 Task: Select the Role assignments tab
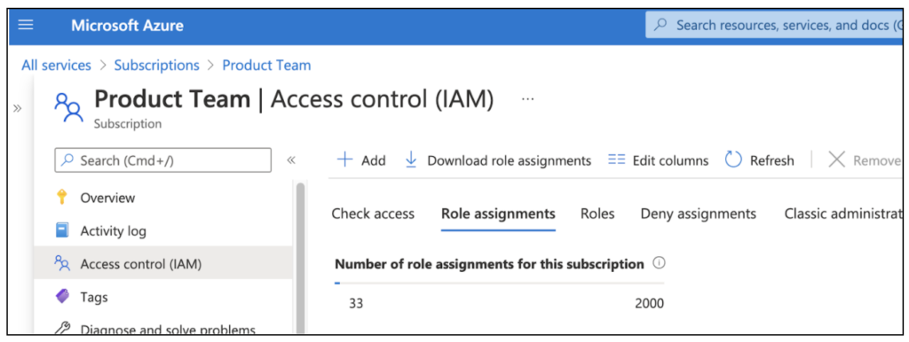499,214
